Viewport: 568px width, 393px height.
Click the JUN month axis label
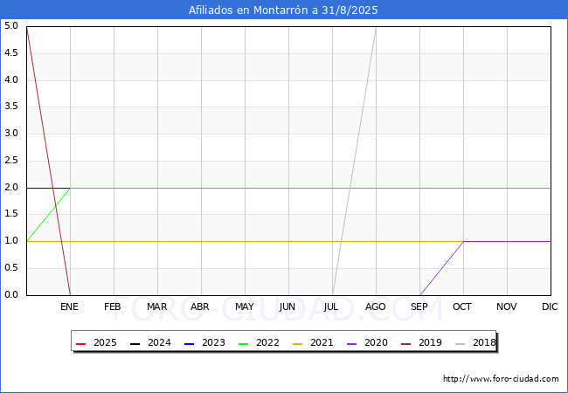tap(287, 307)
